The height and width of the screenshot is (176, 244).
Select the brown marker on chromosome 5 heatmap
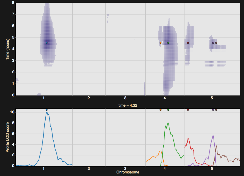click(x=216, y=43)
